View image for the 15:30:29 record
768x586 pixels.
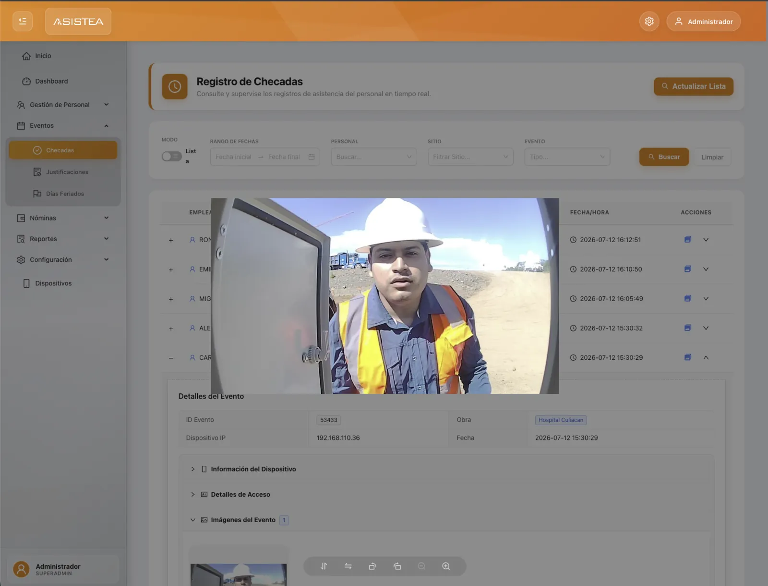pyautogui.click(x=687, y=357)
